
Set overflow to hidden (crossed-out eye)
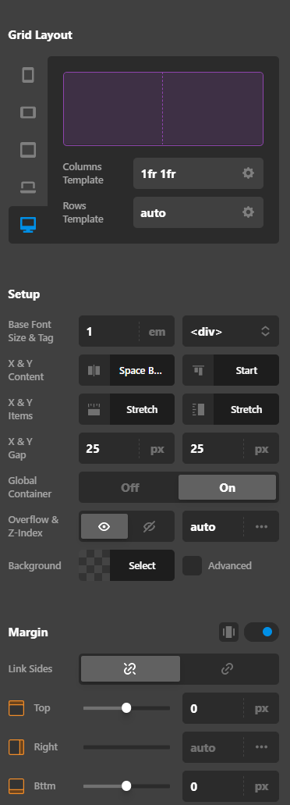[150, 526]
